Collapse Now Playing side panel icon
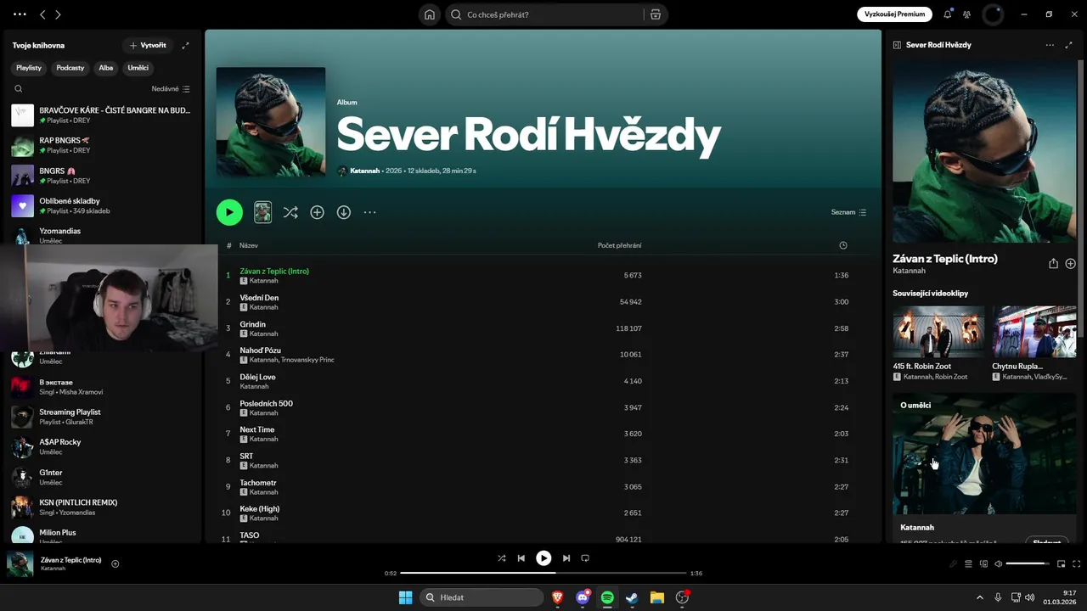 click(x=897, y=45)
